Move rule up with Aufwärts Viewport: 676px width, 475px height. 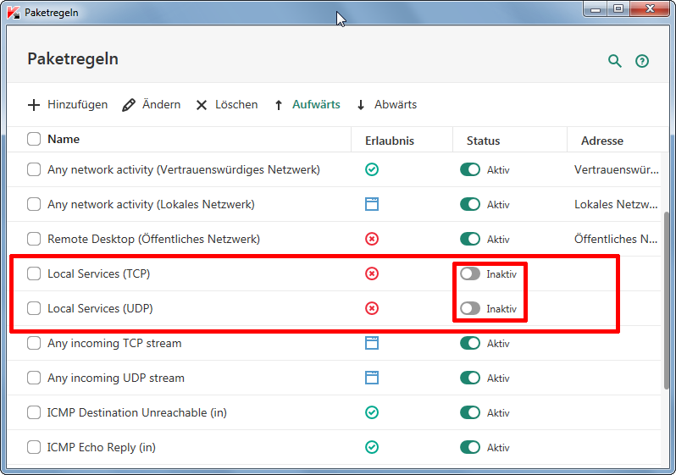pyautogui.click(x=307, y=105)
